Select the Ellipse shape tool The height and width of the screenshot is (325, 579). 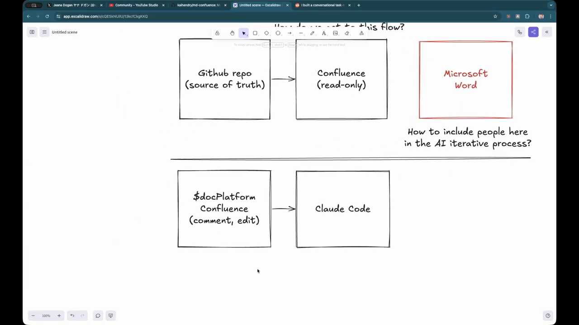(278, 33)
